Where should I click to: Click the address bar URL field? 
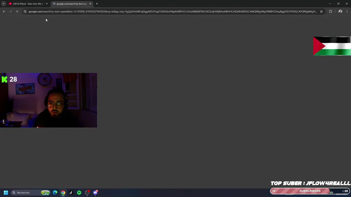[x=173, y=11]
